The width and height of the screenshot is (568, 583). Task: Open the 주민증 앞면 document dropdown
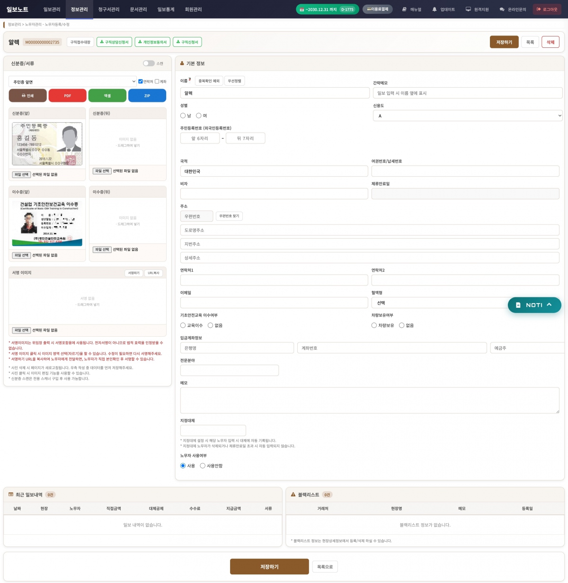tap(72, 82)
